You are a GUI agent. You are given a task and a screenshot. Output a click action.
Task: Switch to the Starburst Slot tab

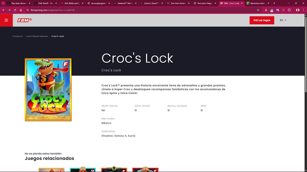125,3
